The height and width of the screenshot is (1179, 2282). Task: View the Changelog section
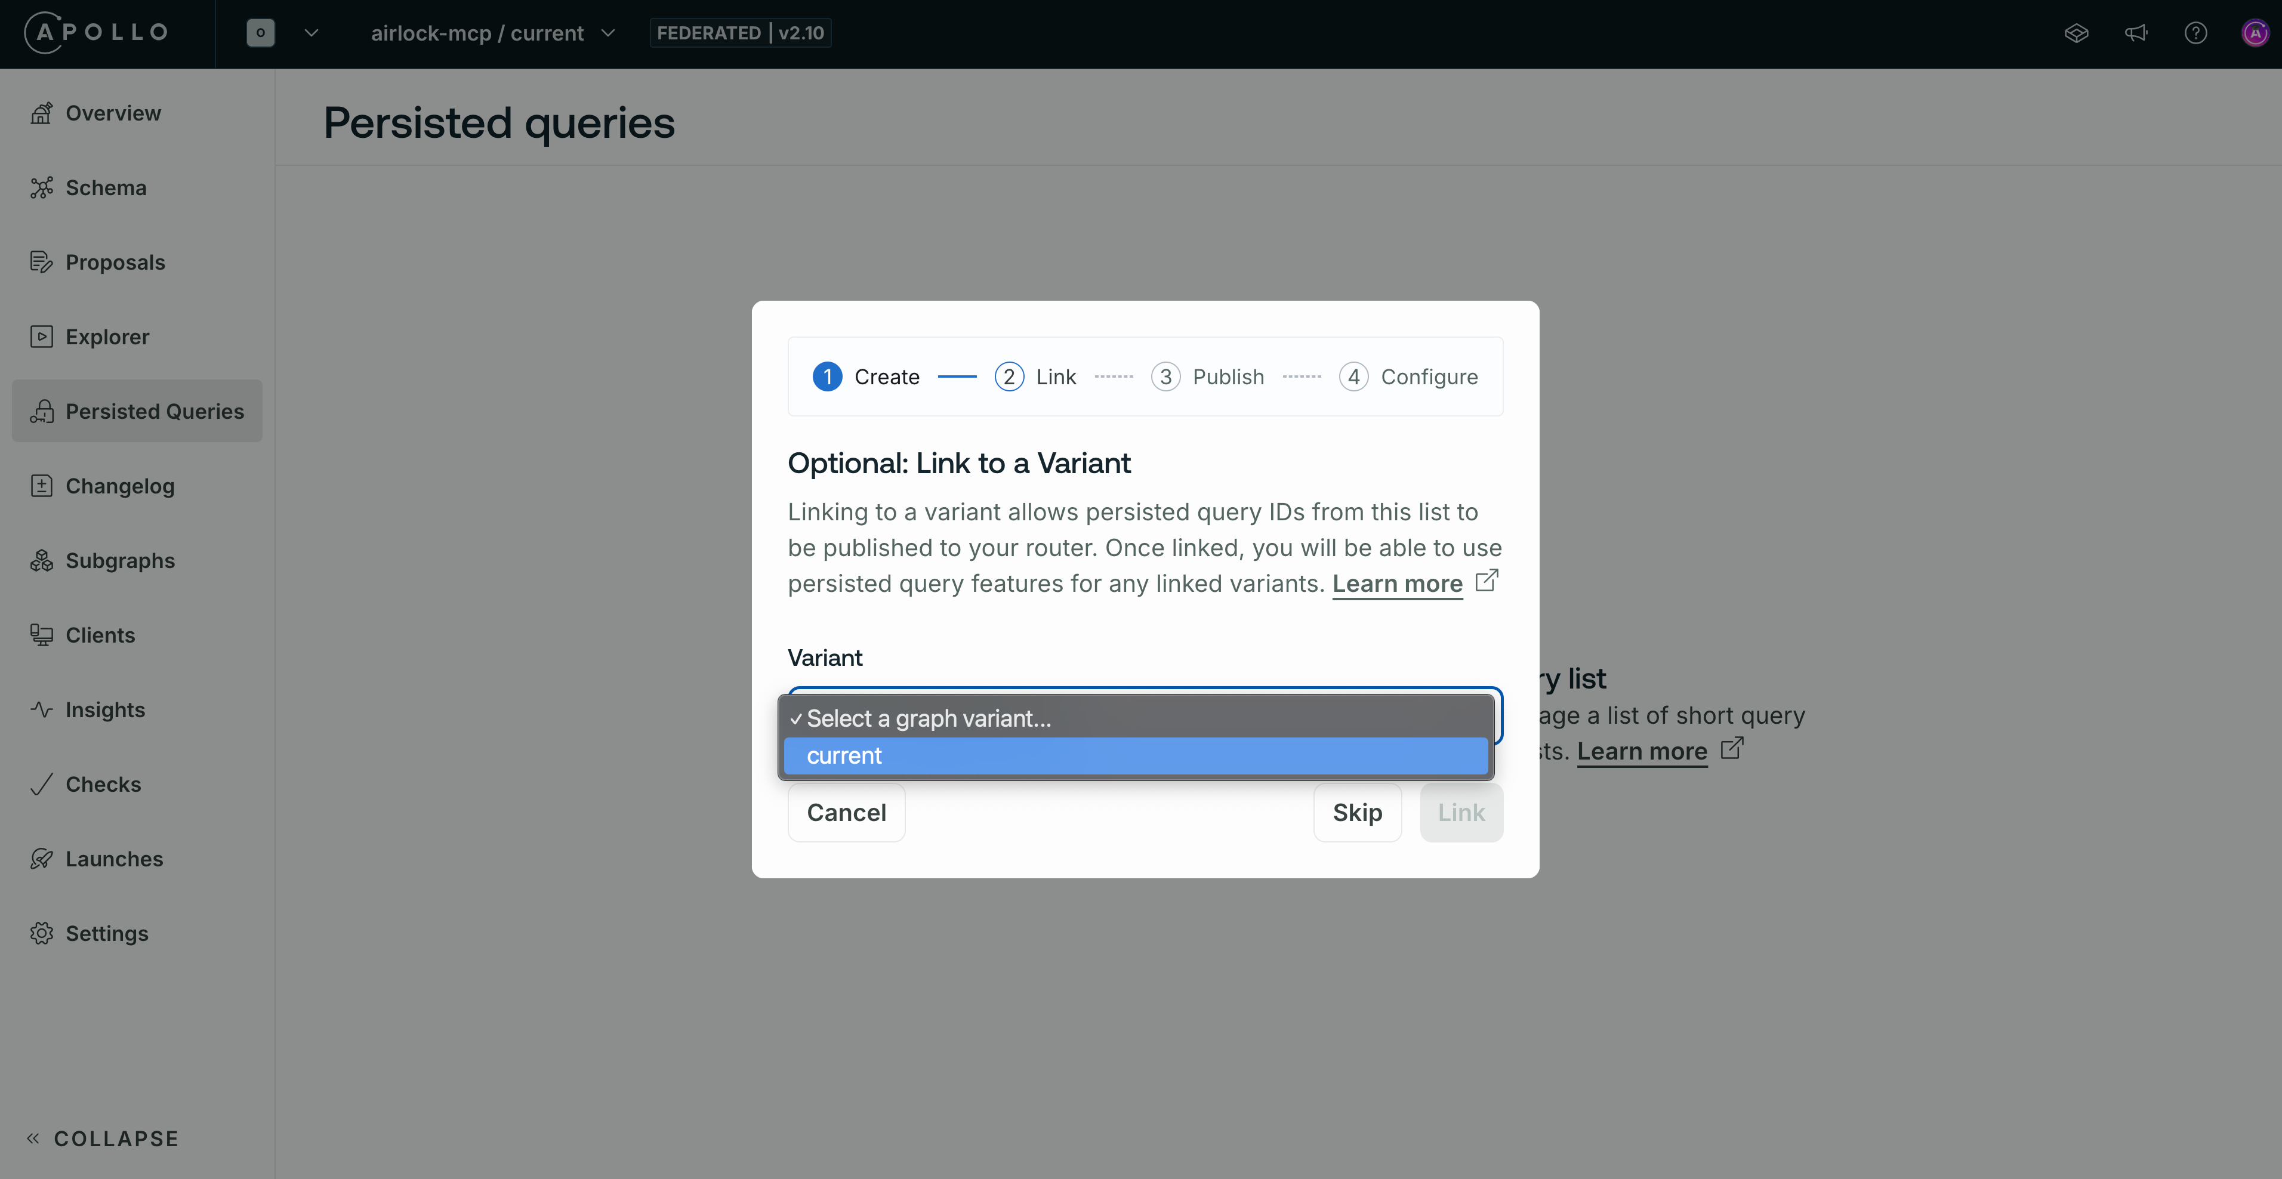click(x=121, y=486)
